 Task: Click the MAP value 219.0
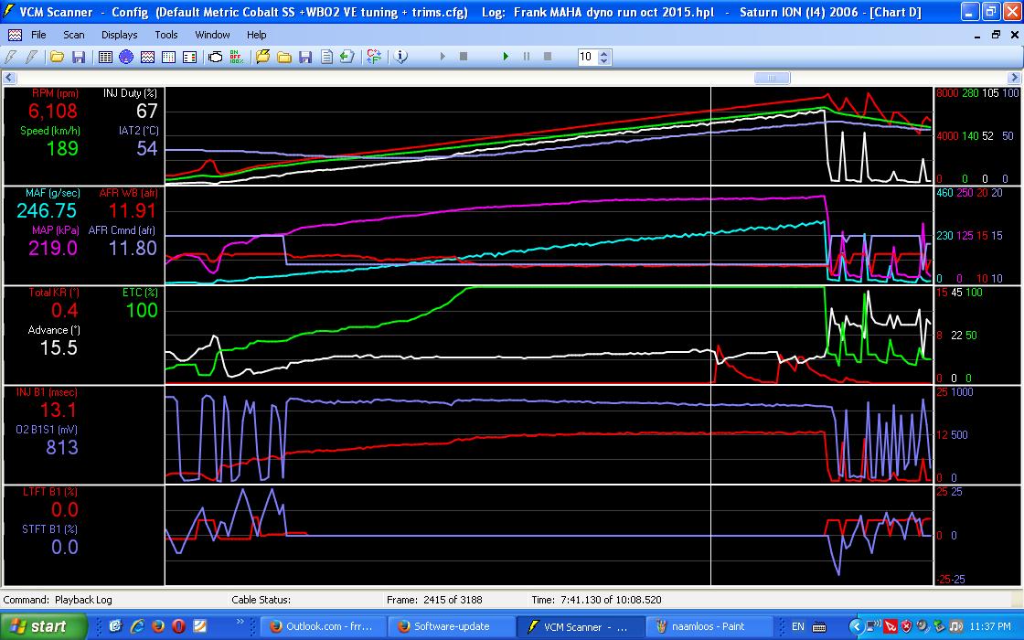(x=53, y=248)
